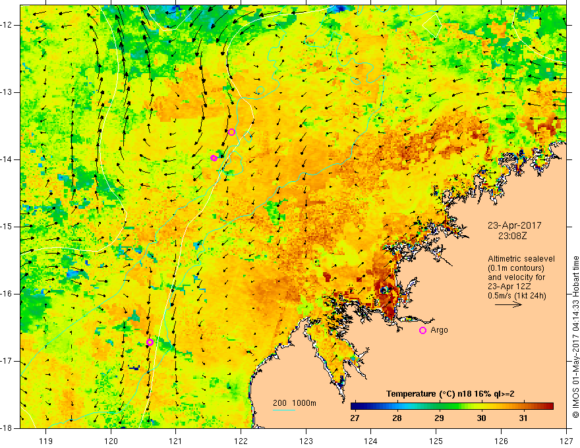Click the latitude axis label "-15"

[x=7, y=227]
